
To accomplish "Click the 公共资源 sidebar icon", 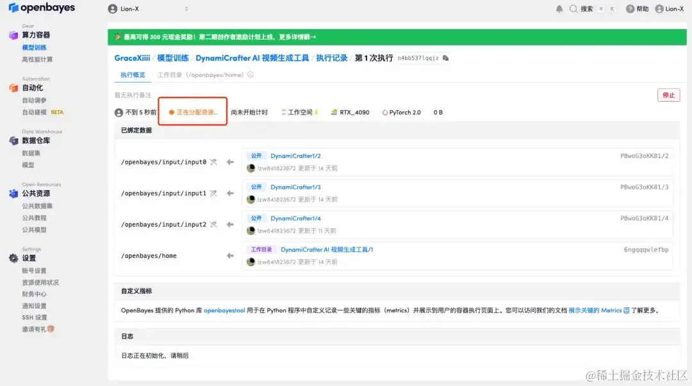I will coord(13,194).
